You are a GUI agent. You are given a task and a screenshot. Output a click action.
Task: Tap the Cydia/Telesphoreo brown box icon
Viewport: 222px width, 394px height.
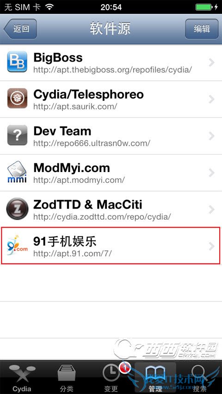click(17, 98)
